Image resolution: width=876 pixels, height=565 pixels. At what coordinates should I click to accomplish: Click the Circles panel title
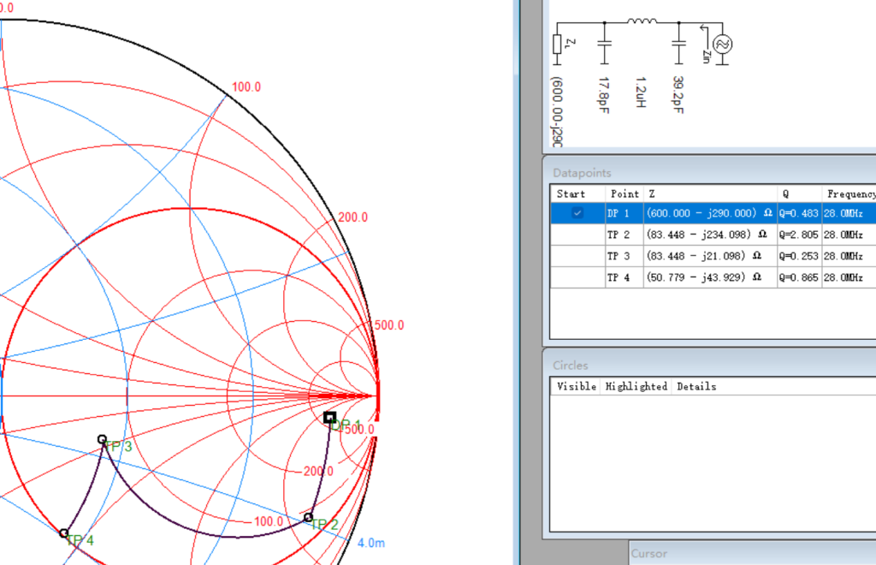tap(571, 365)
